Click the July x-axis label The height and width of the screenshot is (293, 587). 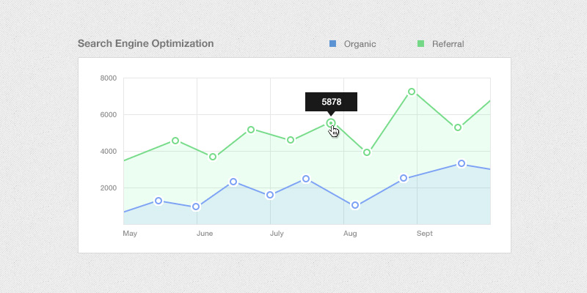[x=277, y=234]
